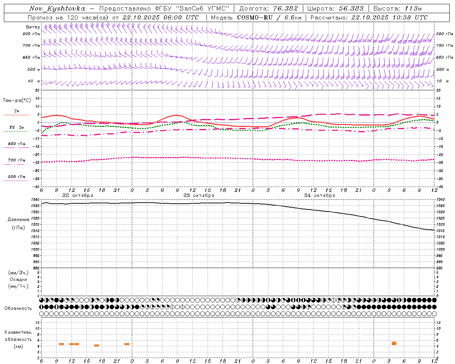
Task: Click '500 гПа' in the temperature legend
Action: click(16, 177)
